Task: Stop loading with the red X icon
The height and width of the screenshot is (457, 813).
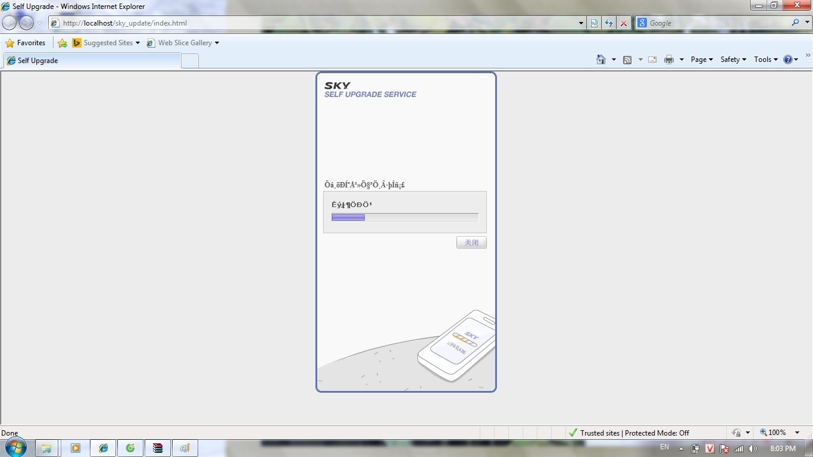Action: tap(624, 23)
